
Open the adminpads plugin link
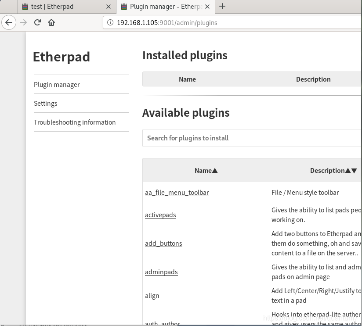[161, 272]
